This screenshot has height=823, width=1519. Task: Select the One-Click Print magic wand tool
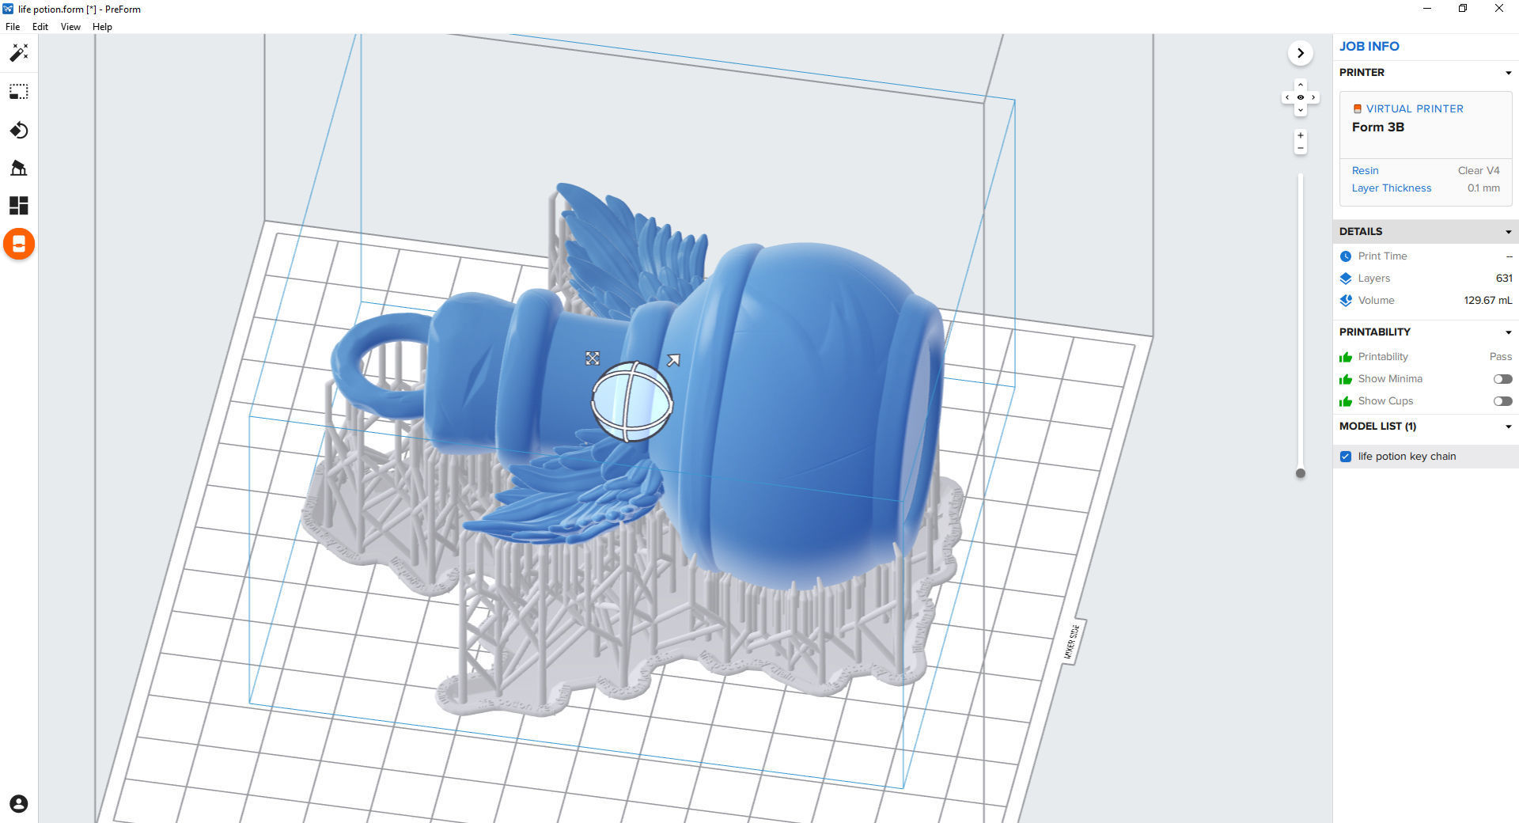point(19,53)
